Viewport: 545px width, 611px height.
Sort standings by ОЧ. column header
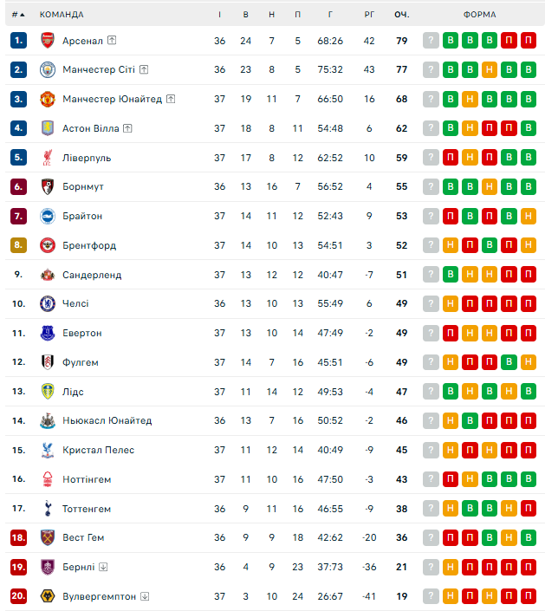(402, 15)
